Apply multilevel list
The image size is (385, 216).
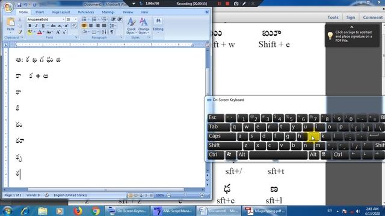[104, 19]
